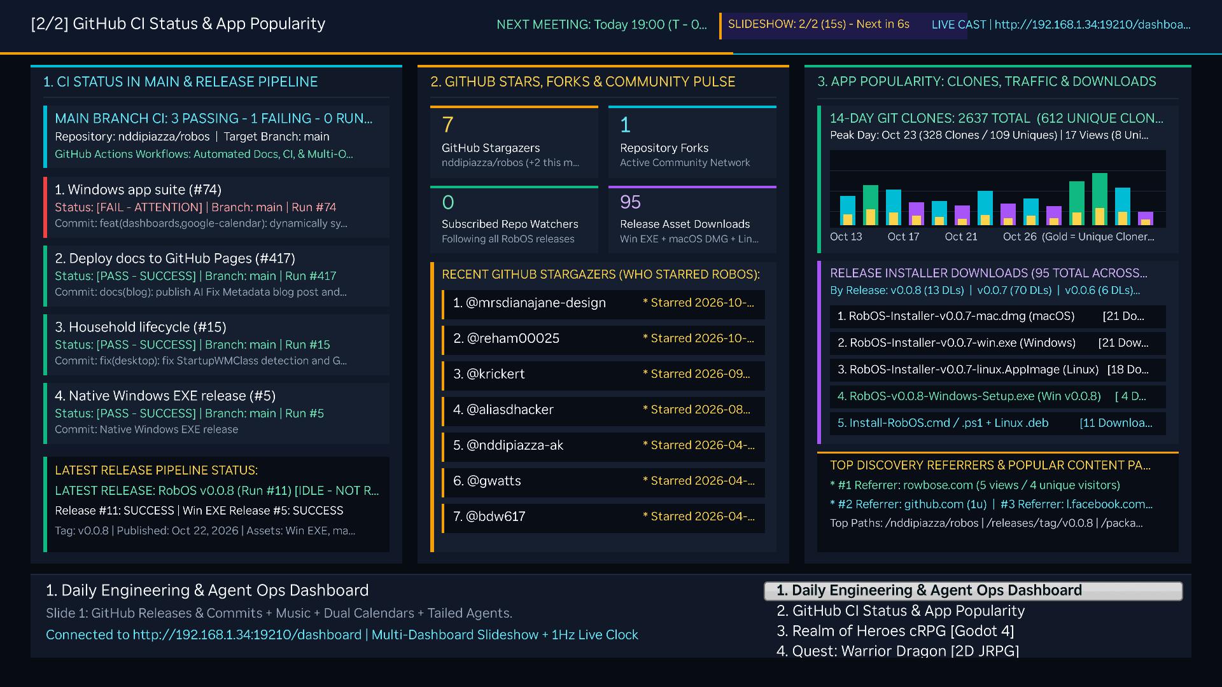Open RobOS-v0.0.8-Windows-Setup.exe download row
This screenshot has width=1222, height=687.
point(998,396)
